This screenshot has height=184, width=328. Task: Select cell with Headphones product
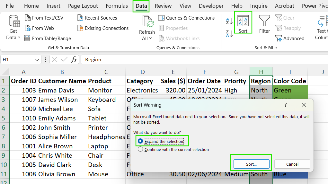[x=106, y=137]
